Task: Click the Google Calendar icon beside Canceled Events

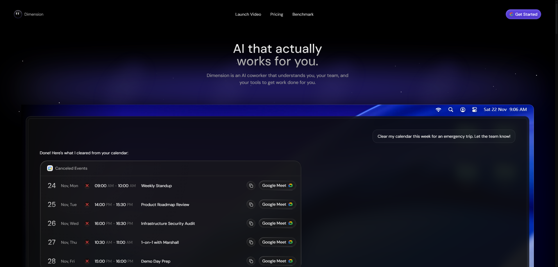Action: [x=50, y=168]
